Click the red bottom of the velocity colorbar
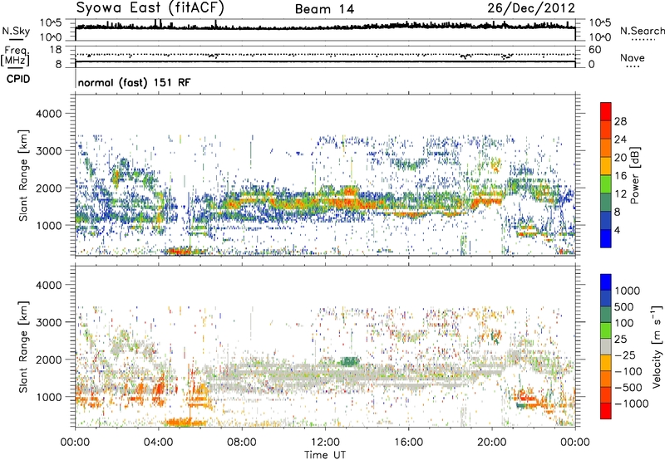Viewport: 665px width, 460px height. coord(606,411)
